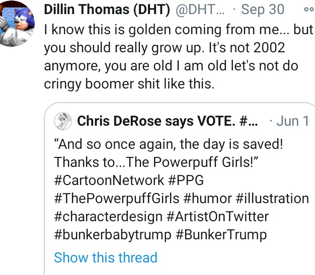Click the #bunkerbabytrump hashtag
This screenshot has height=275, width=315.
click(x=113, y=235)
